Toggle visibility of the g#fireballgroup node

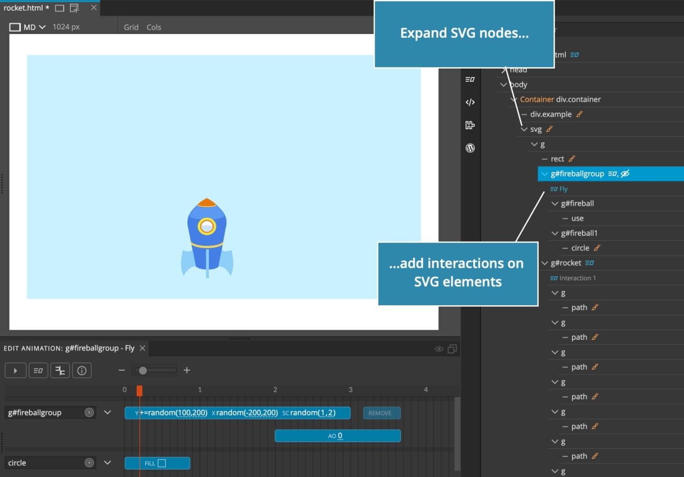click(626, 174)
